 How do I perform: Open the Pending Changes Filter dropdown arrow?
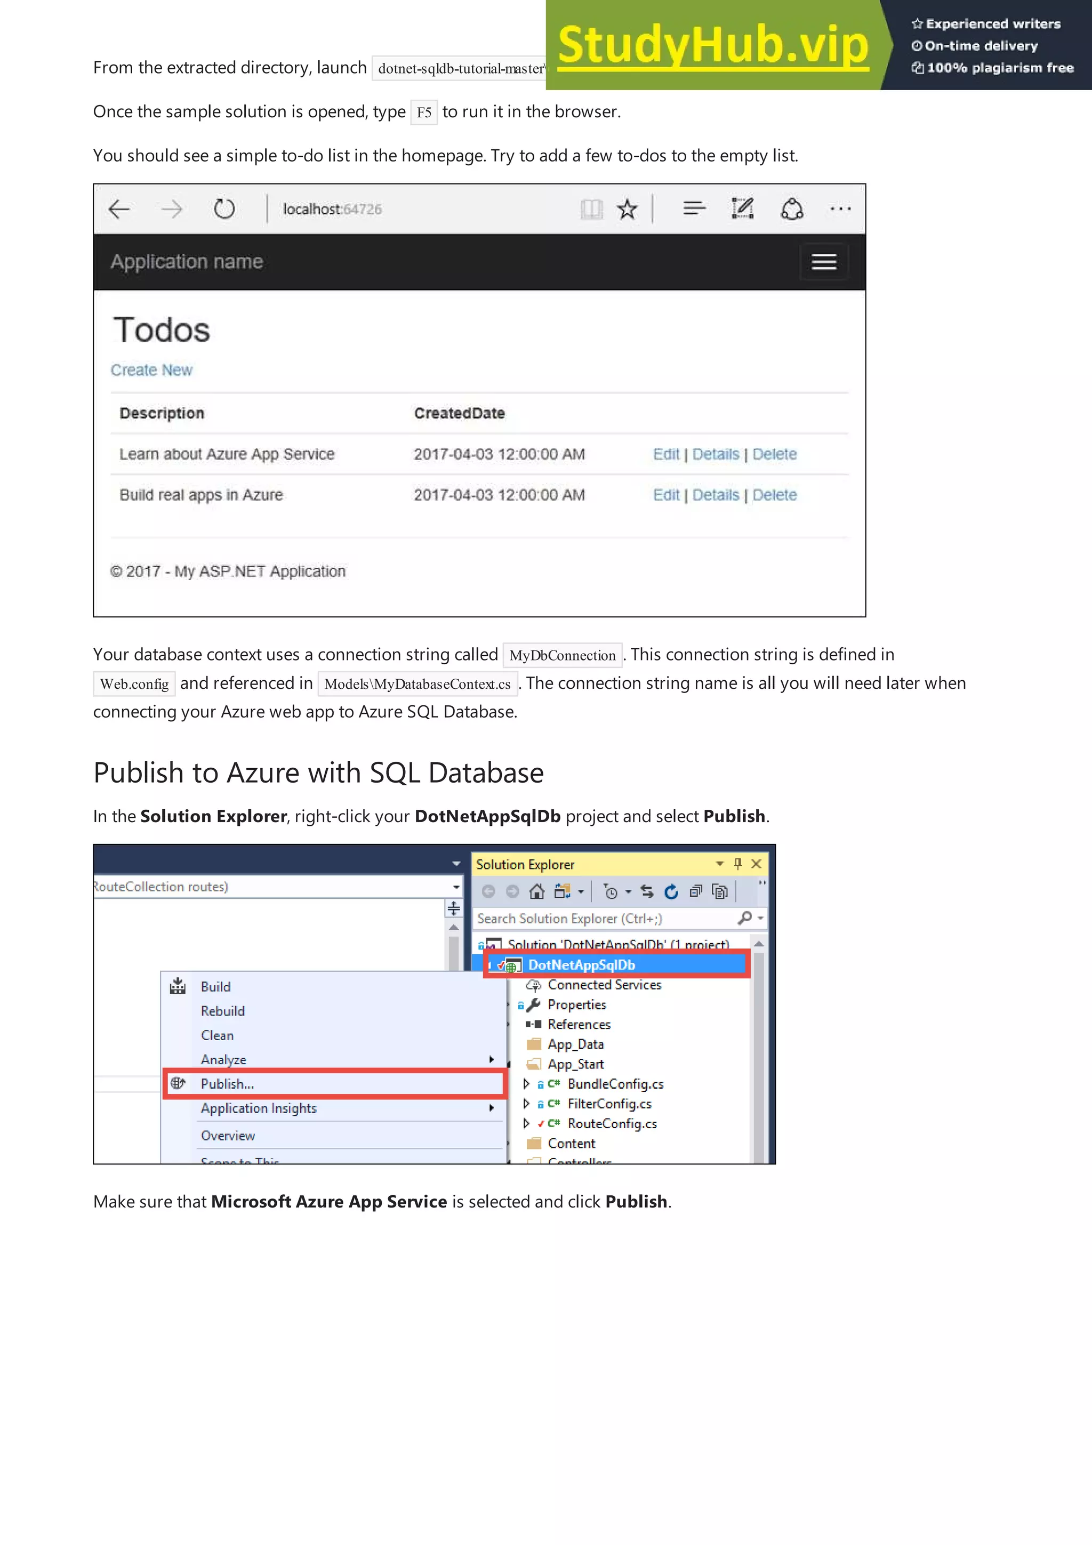(629, 892)
